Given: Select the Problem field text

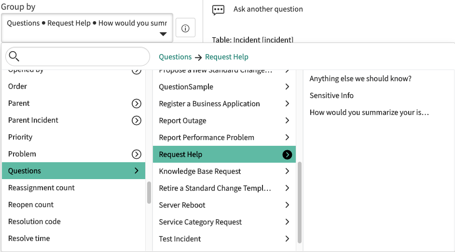Looking at the screenshot, I should point(22,154).
